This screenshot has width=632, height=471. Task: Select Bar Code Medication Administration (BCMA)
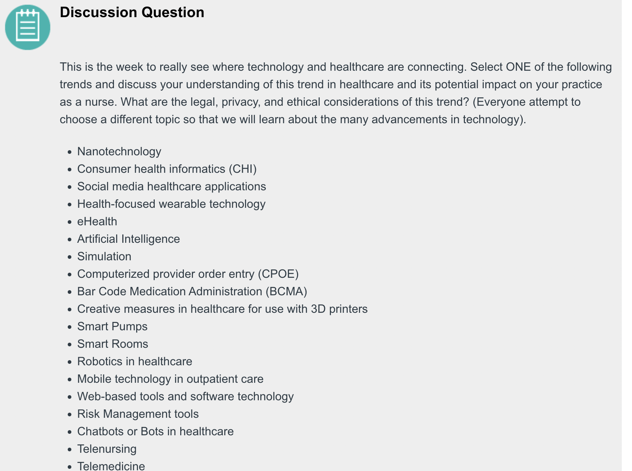click(192, 292)
